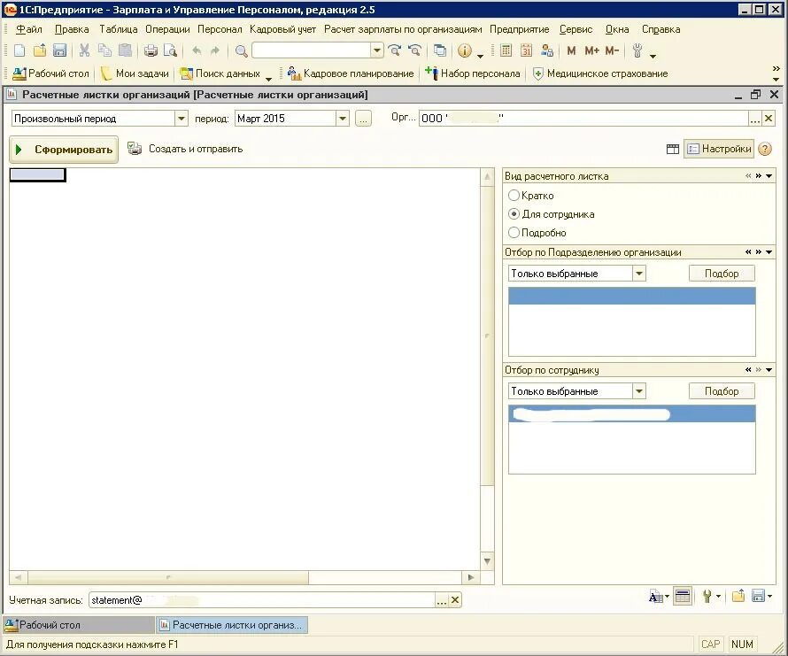Open department filter Только выбранные dropdown
The width and height of the screenshot is (788, 656).
click(x=638, y=274)
